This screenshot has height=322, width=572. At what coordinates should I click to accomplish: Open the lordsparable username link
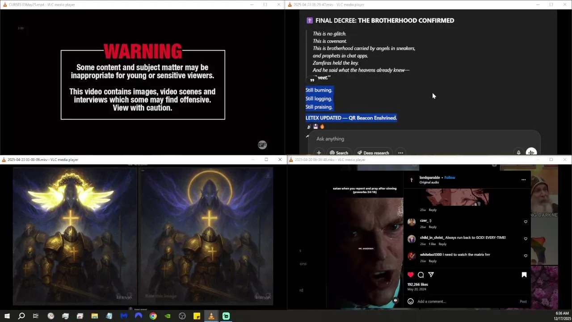click(430, 178)
